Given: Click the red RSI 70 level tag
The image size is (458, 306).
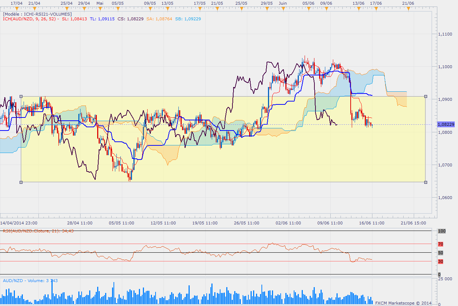Looking at the screenshot, I should pos(441,244).
